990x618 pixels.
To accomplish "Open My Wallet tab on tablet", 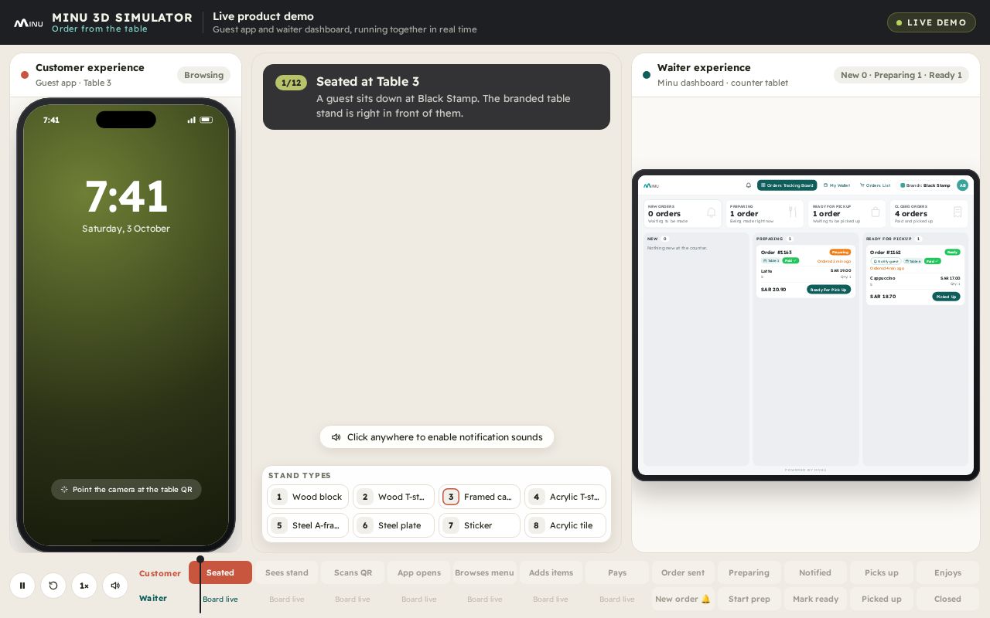I will pyautogui.click(x=837, y=185).
